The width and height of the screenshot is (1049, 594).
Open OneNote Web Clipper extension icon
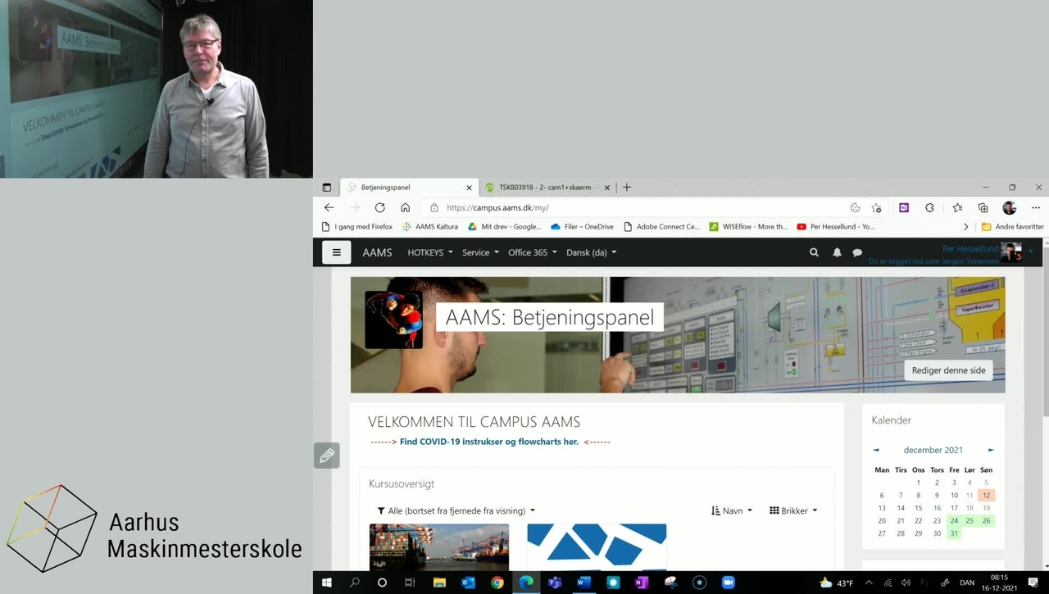click(904, 208)
